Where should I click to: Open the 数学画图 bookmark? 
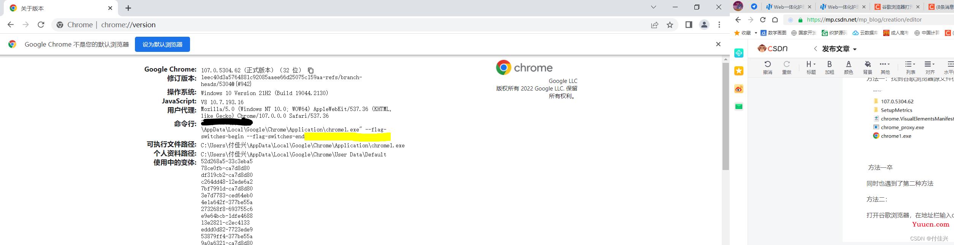(x=773, y=33)
